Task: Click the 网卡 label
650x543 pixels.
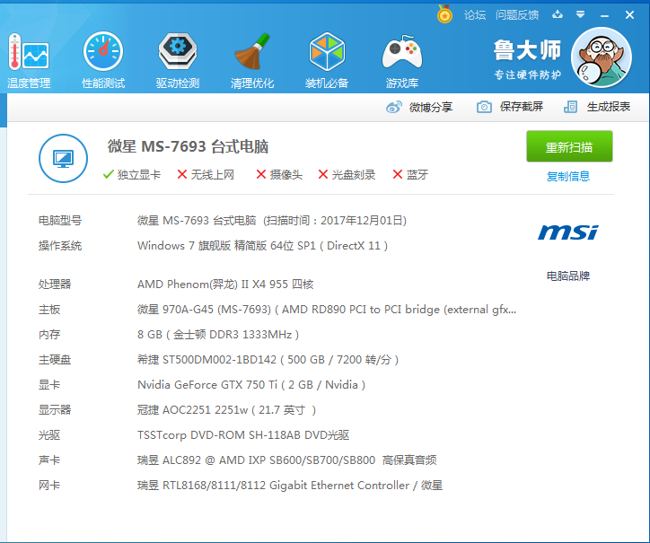Action: point(49,486)
